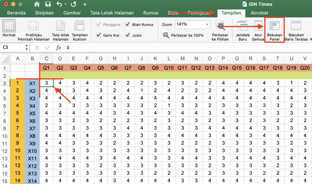Click Perbesar ke Pilihan icon
The width and height of the screenshot is (312, 184).
click(220, 26)
